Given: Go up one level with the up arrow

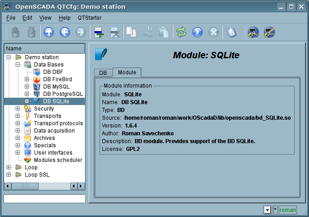Looking at the screenshot, I should pyautogui.click(x=49, y=32).
